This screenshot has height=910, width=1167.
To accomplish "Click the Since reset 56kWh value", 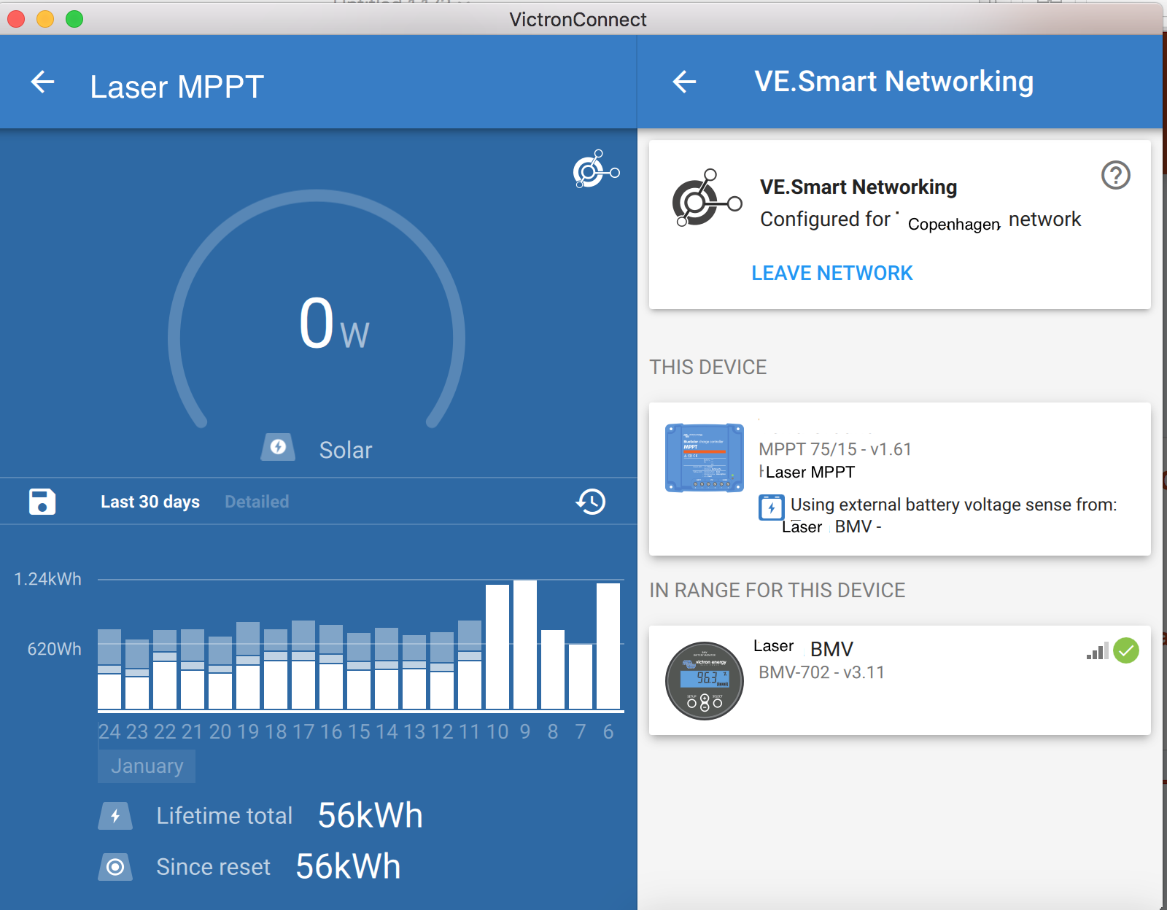I will click(x=348, y=866).
